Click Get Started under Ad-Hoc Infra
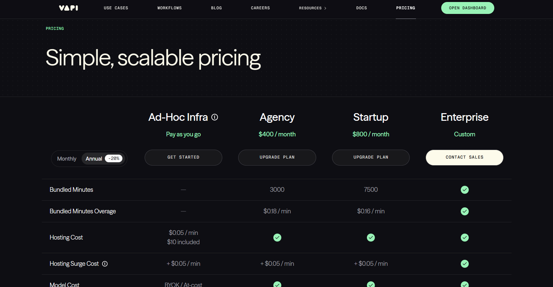553x287 pixels. click(183, 157)
